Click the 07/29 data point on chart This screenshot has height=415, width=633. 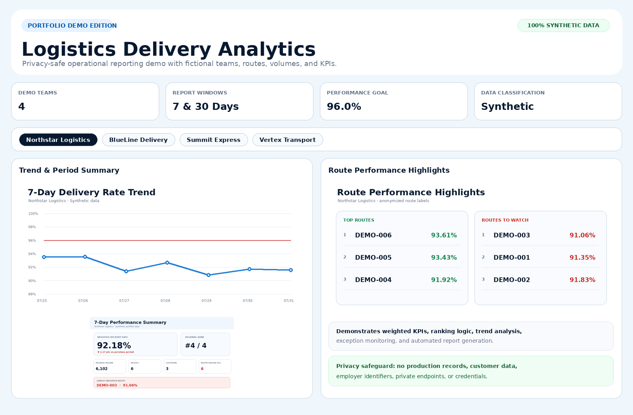tap(208, 275)
